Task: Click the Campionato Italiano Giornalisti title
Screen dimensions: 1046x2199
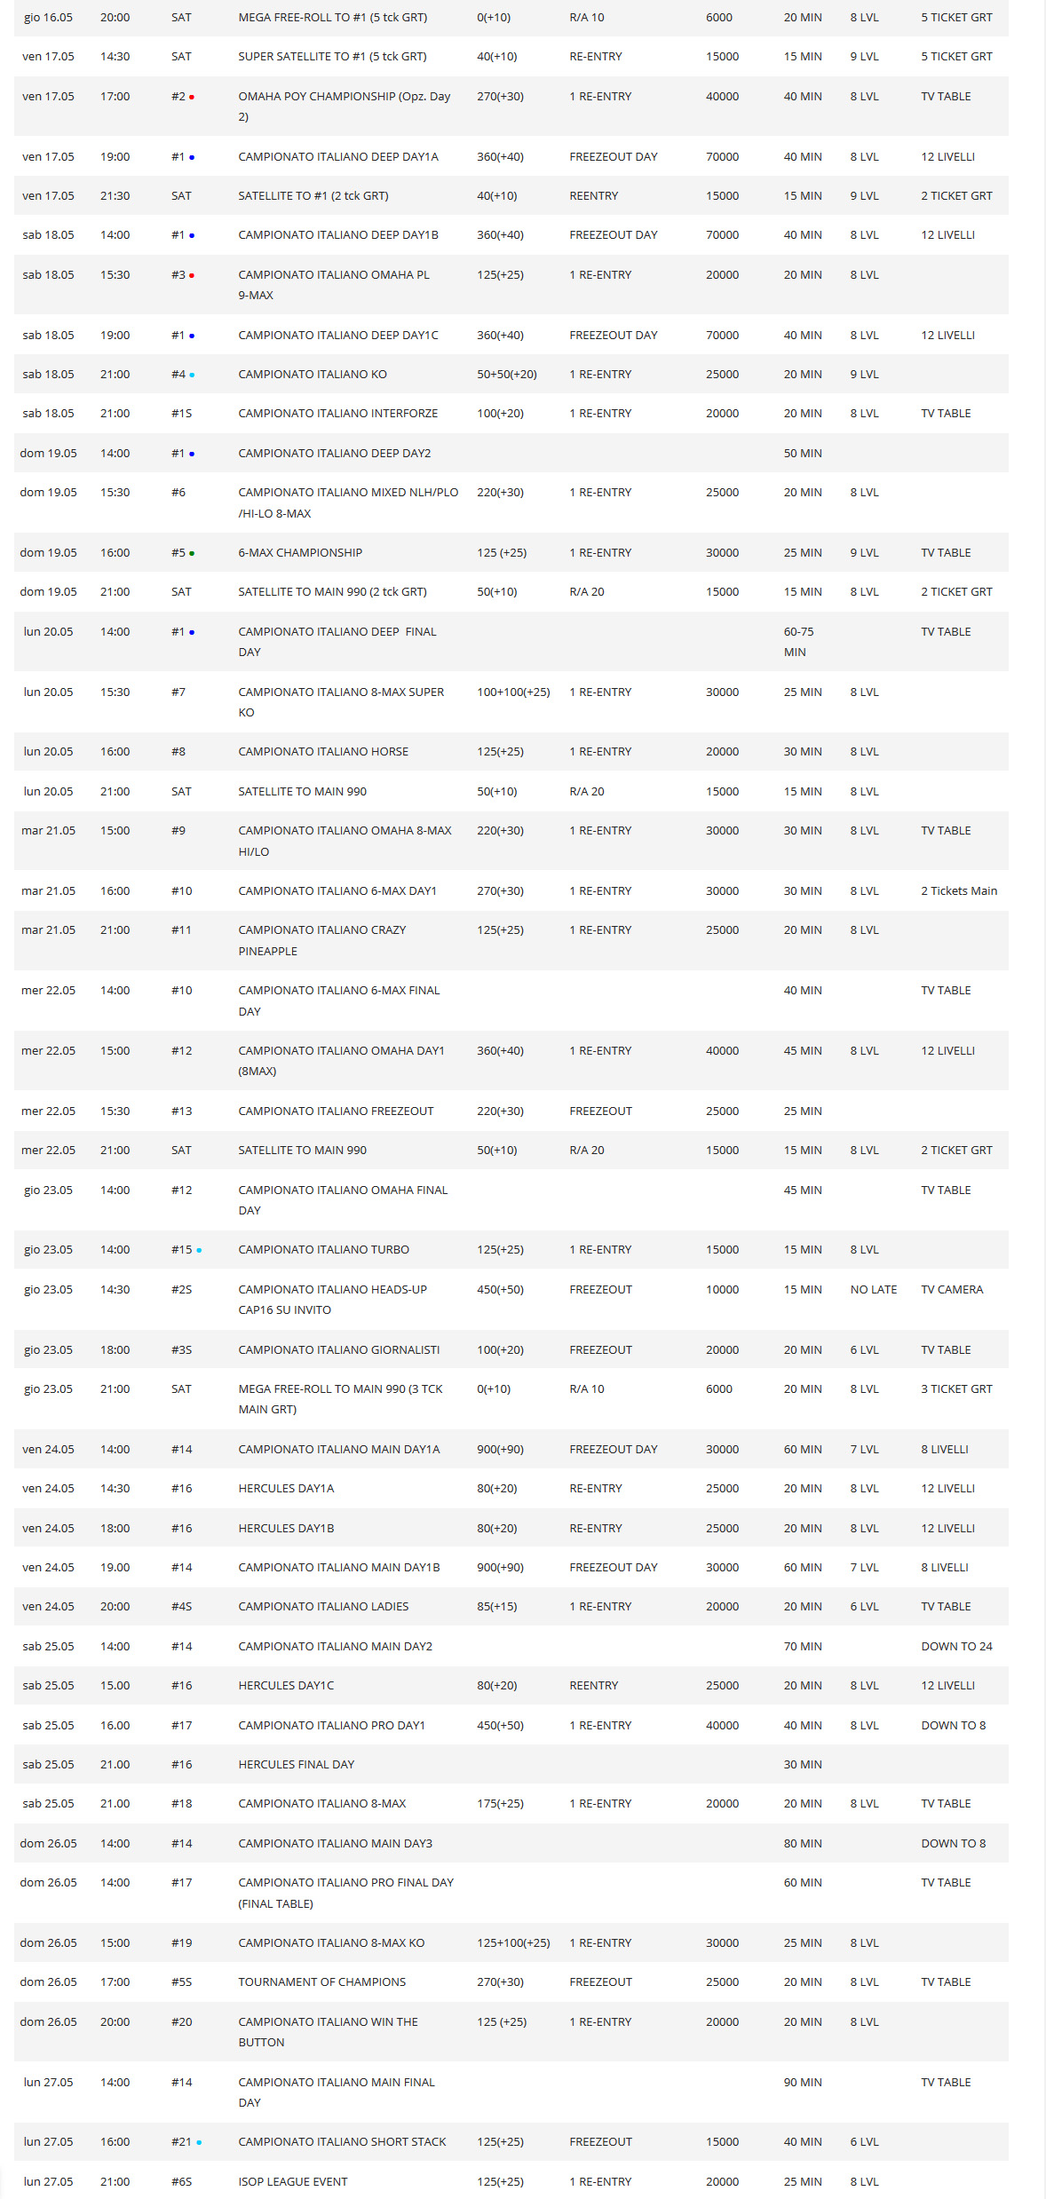Action: (338, 1349)
